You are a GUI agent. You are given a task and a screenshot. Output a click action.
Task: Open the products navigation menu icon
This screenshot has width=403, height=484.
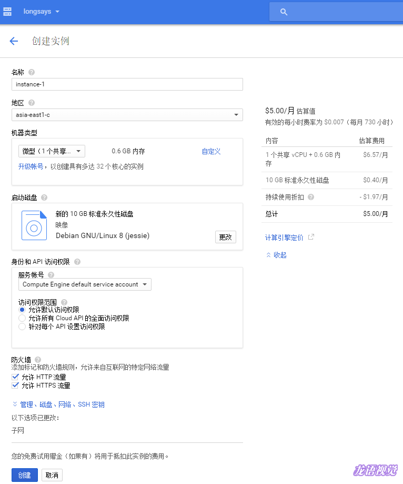tap(7, 12)
